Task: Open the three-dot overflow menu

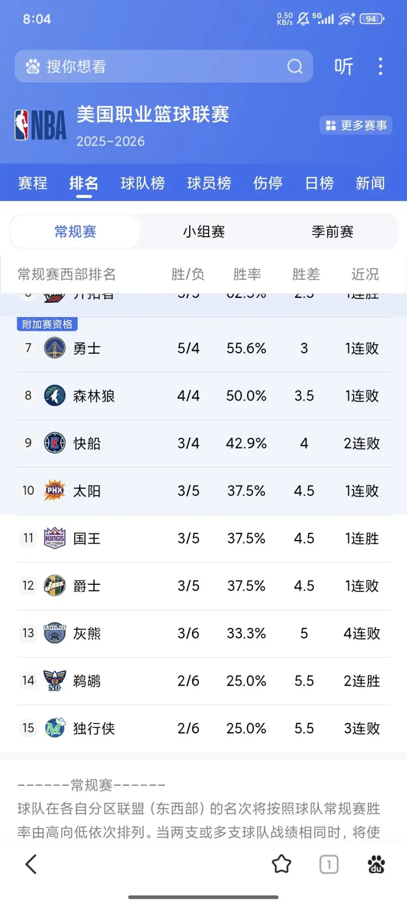Action: coord(381,66)
